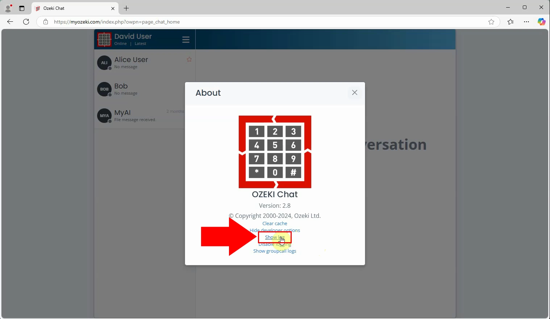Click Disable logging link
This screenshot has height=319, width=550.
275,244
